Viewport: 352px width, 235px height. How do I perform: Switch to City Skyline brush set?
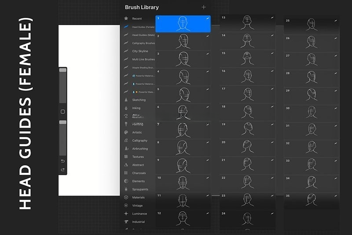[x=140, y=51]
